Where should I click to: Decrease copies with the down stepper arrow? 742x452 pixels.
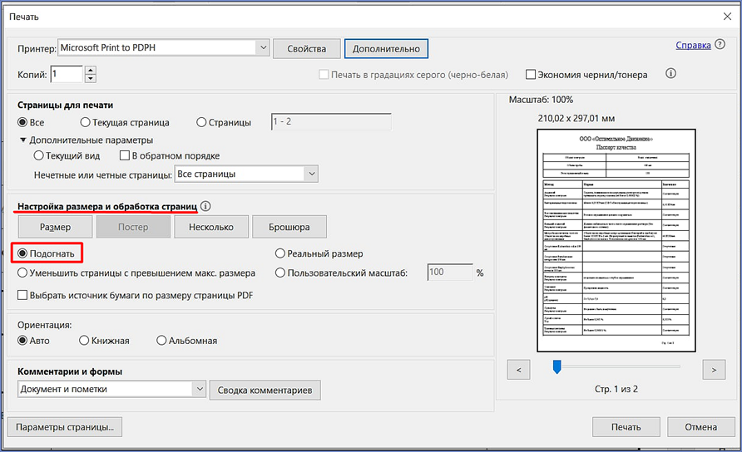click(91, 78)
